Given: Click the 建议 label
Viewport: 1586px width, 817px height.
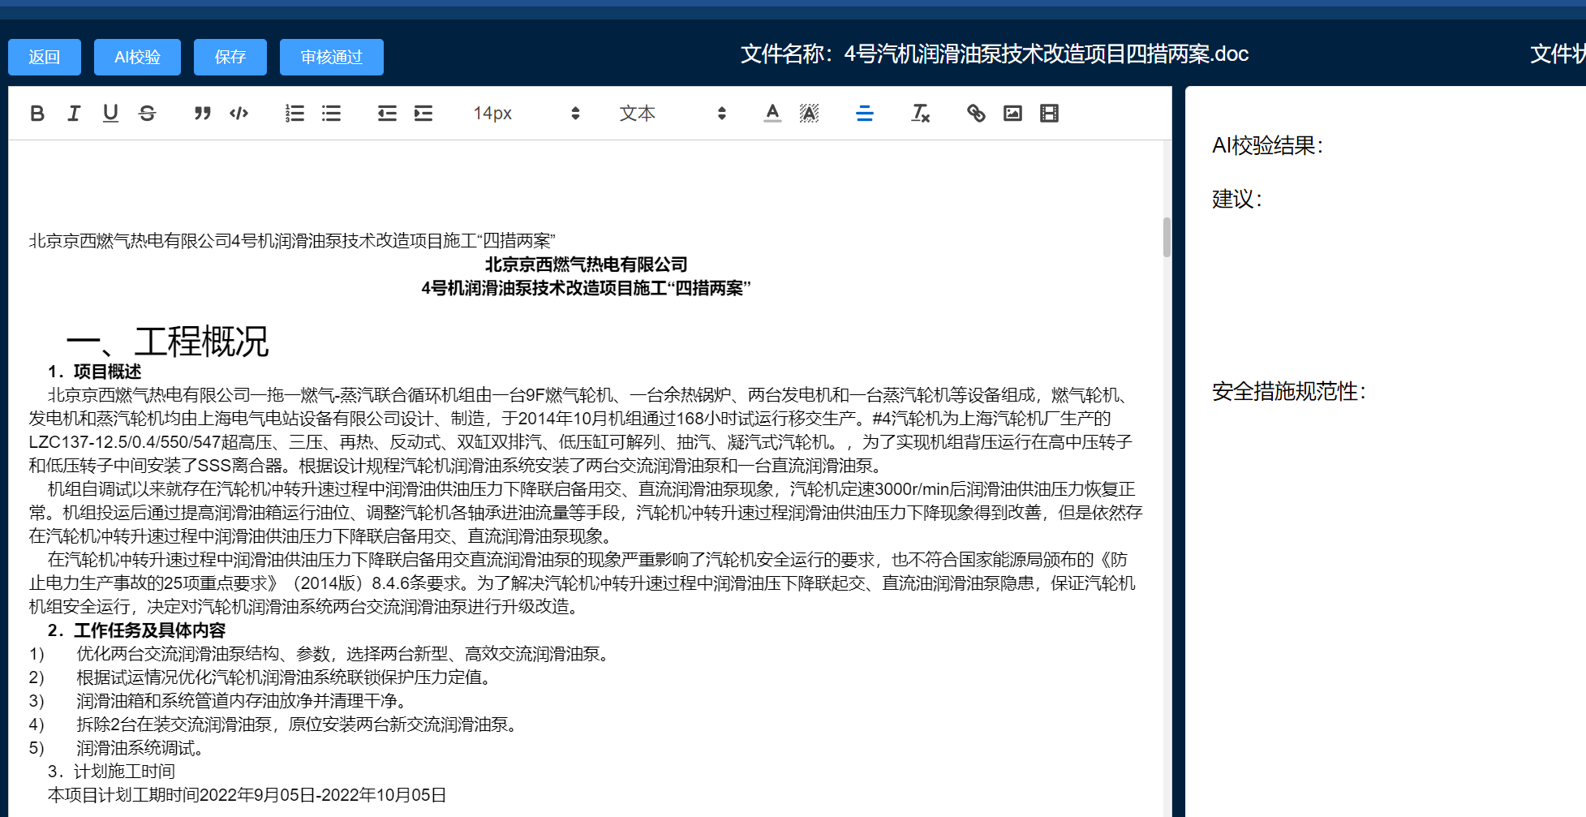Looking at the screenshot, I should (x=1237, y=200).
